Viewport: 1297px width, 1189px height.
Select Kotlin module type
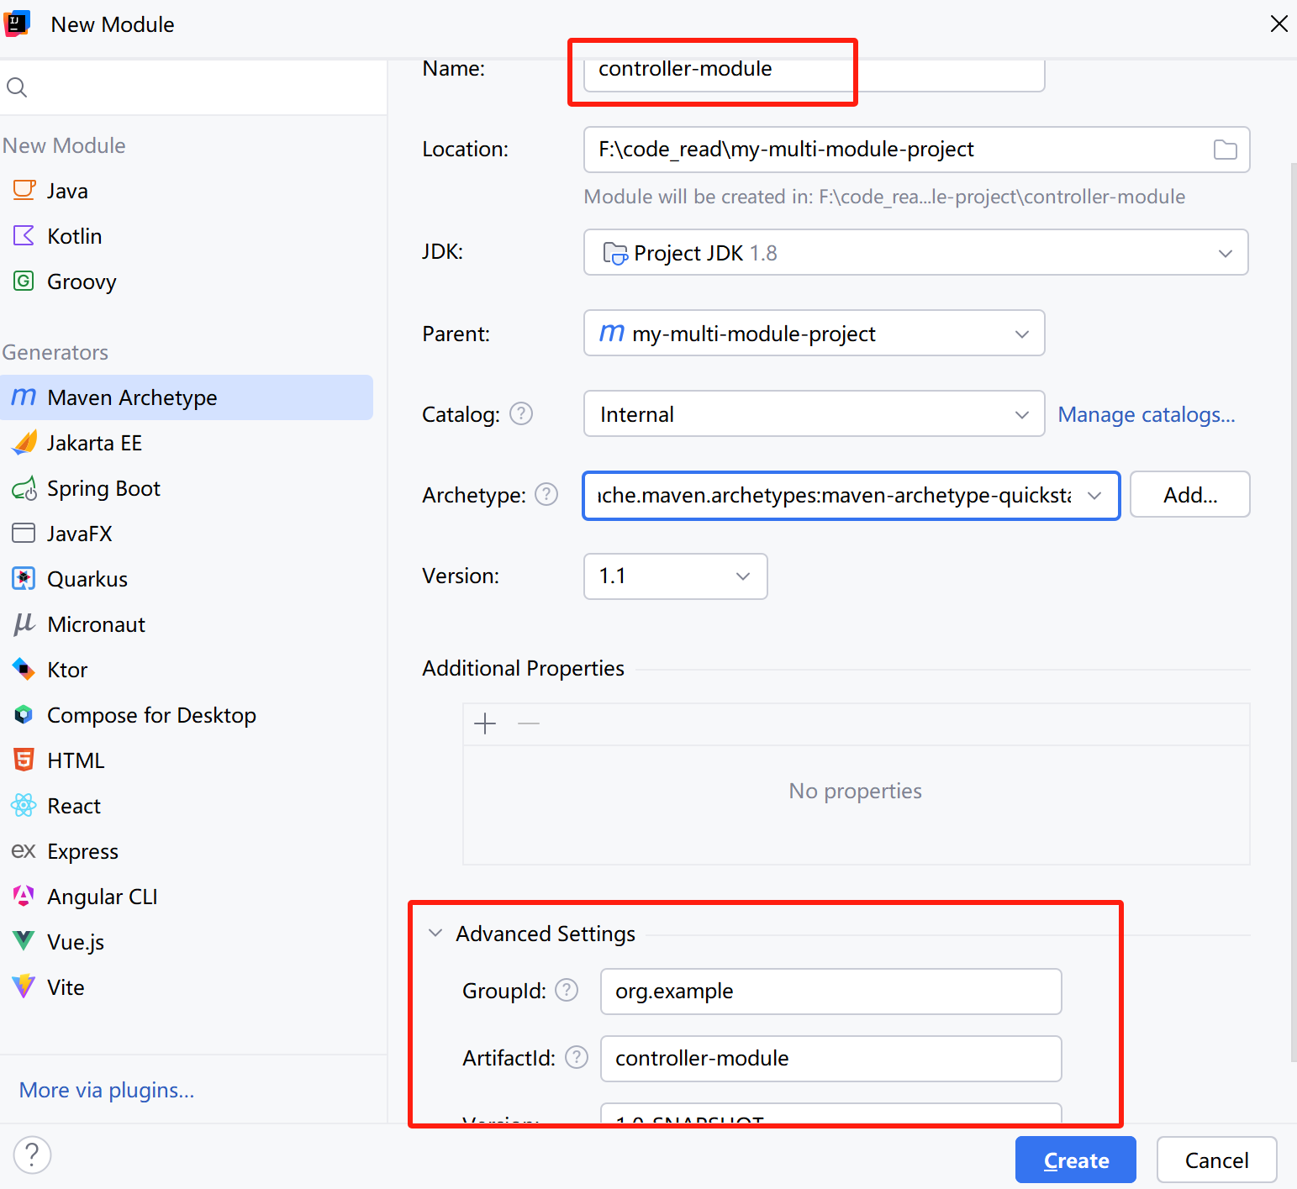click(187, 236)
